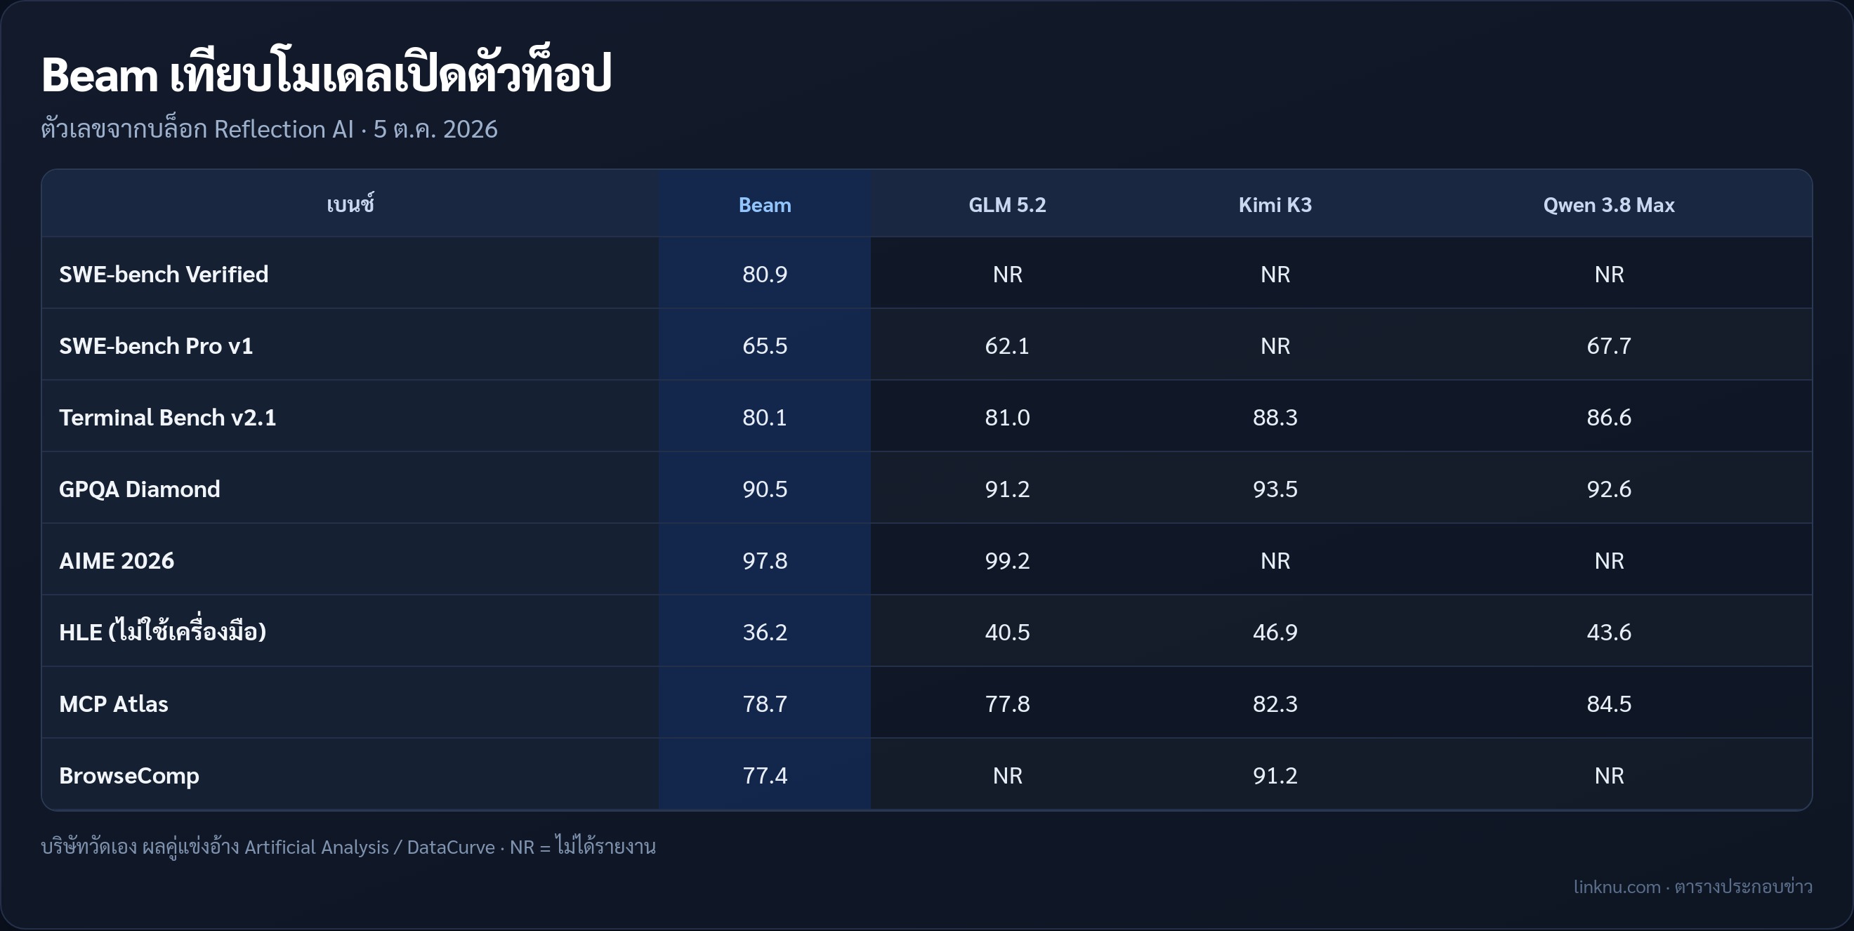This screenshot has width=1854, height=931.
Task: Click GLM 5.2 SWE-bench Pro value 62.1
Action: 1007,345
